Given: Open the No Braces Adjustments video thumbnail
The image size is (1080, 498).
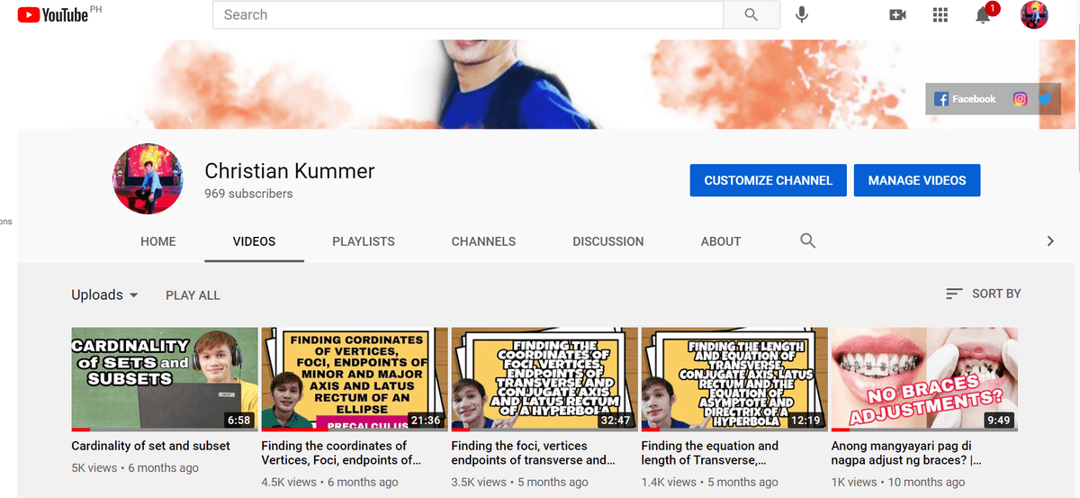Looking at the screenshot, I should tap(923, 378).
